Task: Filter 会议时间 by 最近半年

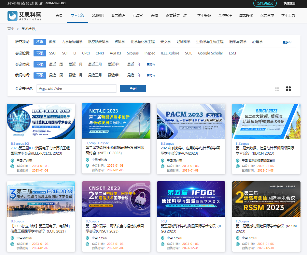Action: tap(115, 64)
